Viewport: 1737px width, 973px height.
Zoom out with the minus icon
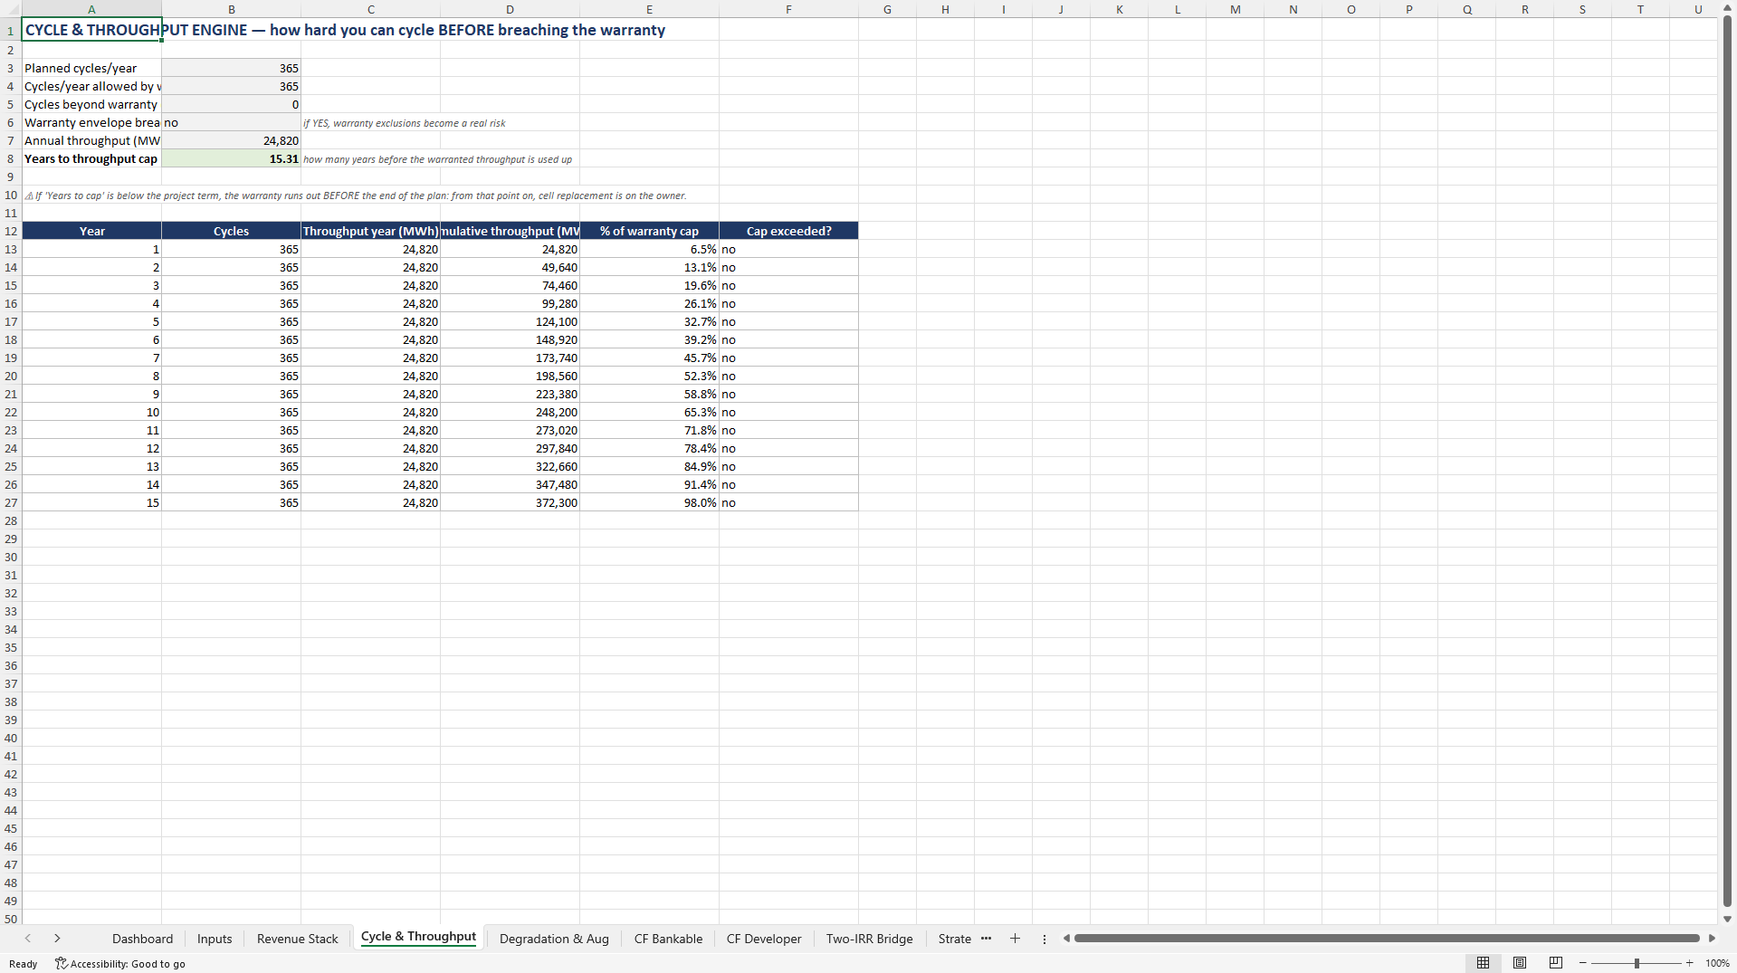tap(1582, 963)
